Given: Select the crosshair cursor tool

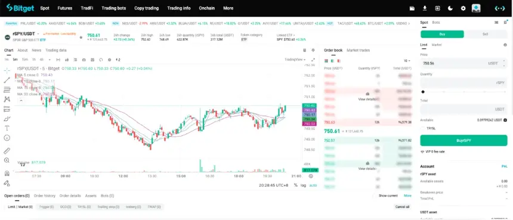Looking at the screenshot, I should 7,70.
